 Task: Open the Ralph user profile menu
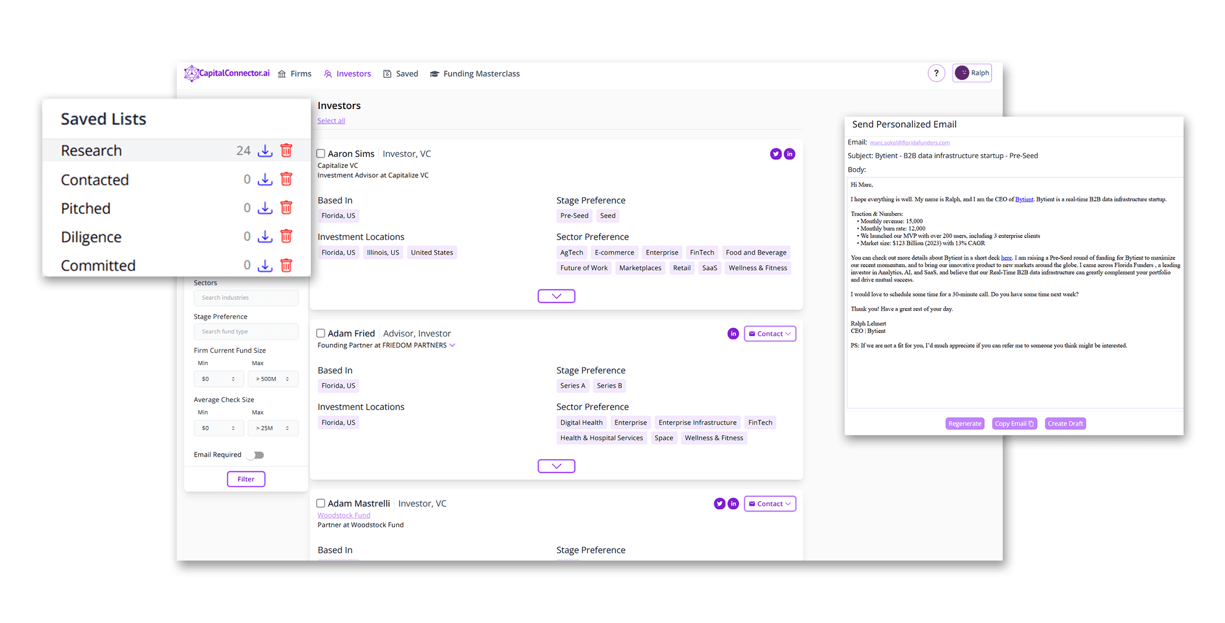click(x=972, y=73)
